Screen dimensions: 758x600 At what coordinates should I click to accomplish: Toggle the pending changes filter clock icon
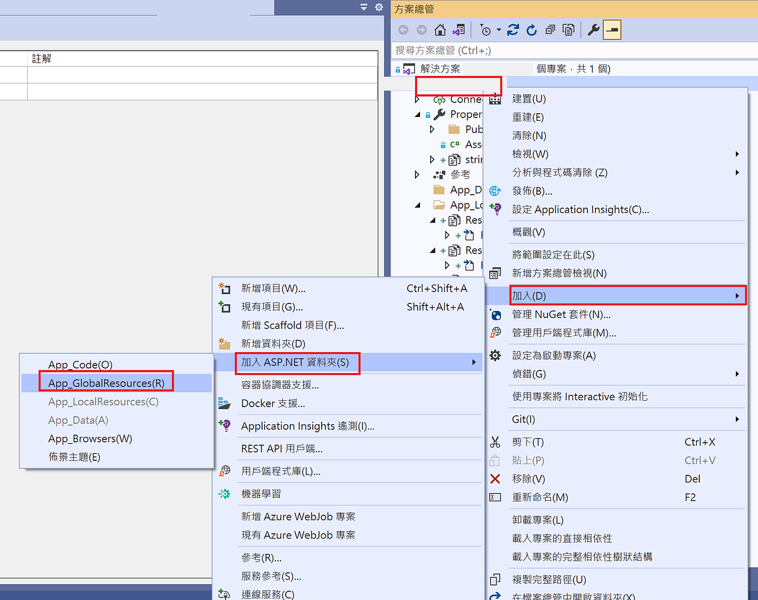click(485, 29)
